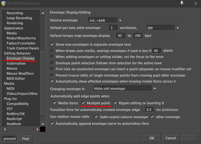Toggle automatically show affected envelopes checkbox

click(52, 81)
